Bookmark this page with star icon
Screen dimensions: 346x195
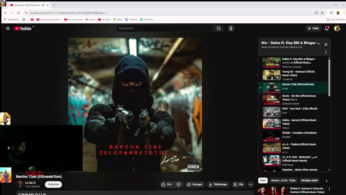point(322,13)
